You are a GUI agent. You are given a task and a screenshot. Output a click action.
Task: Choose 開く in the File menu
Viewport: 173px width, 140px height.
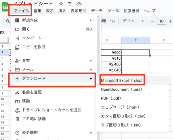click(x=54, y=29)
